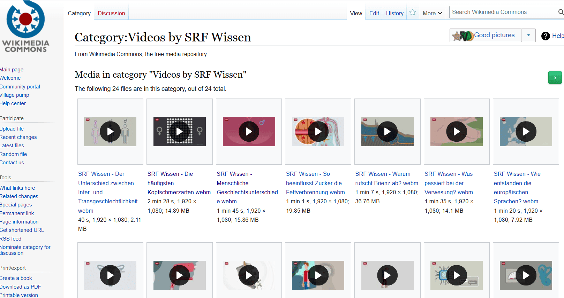Open Community portal link
This screenshot has height=298, width=564.
click(x=20, y=87)
